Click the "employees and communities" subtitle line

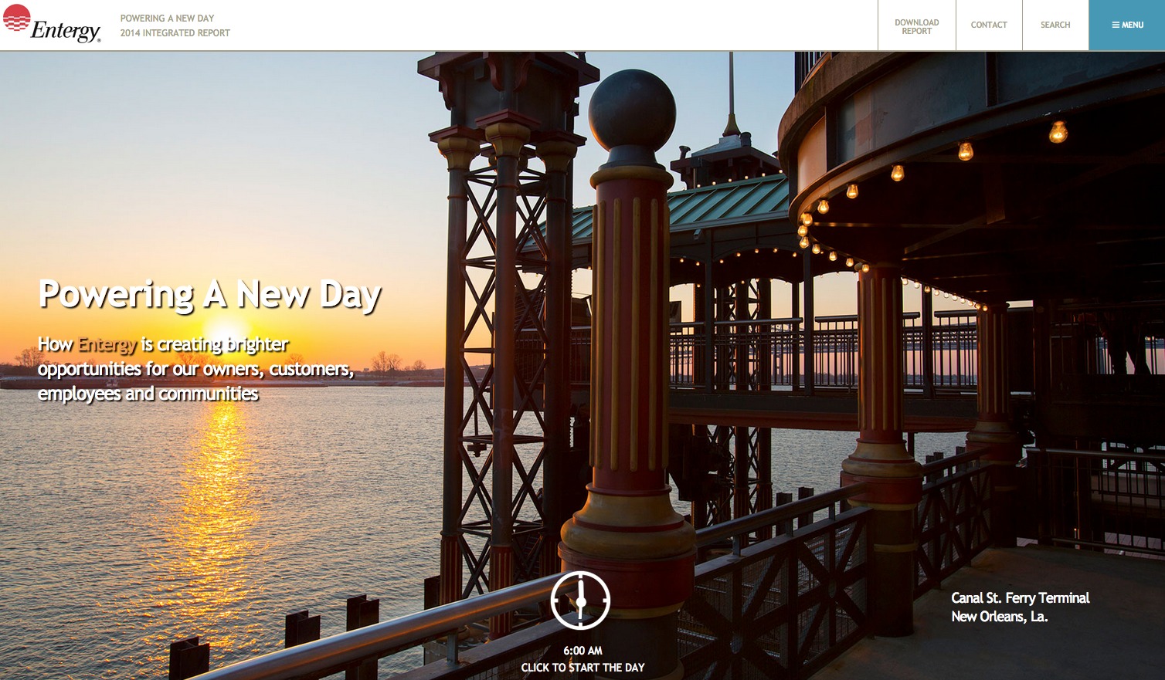coord(148,394)
